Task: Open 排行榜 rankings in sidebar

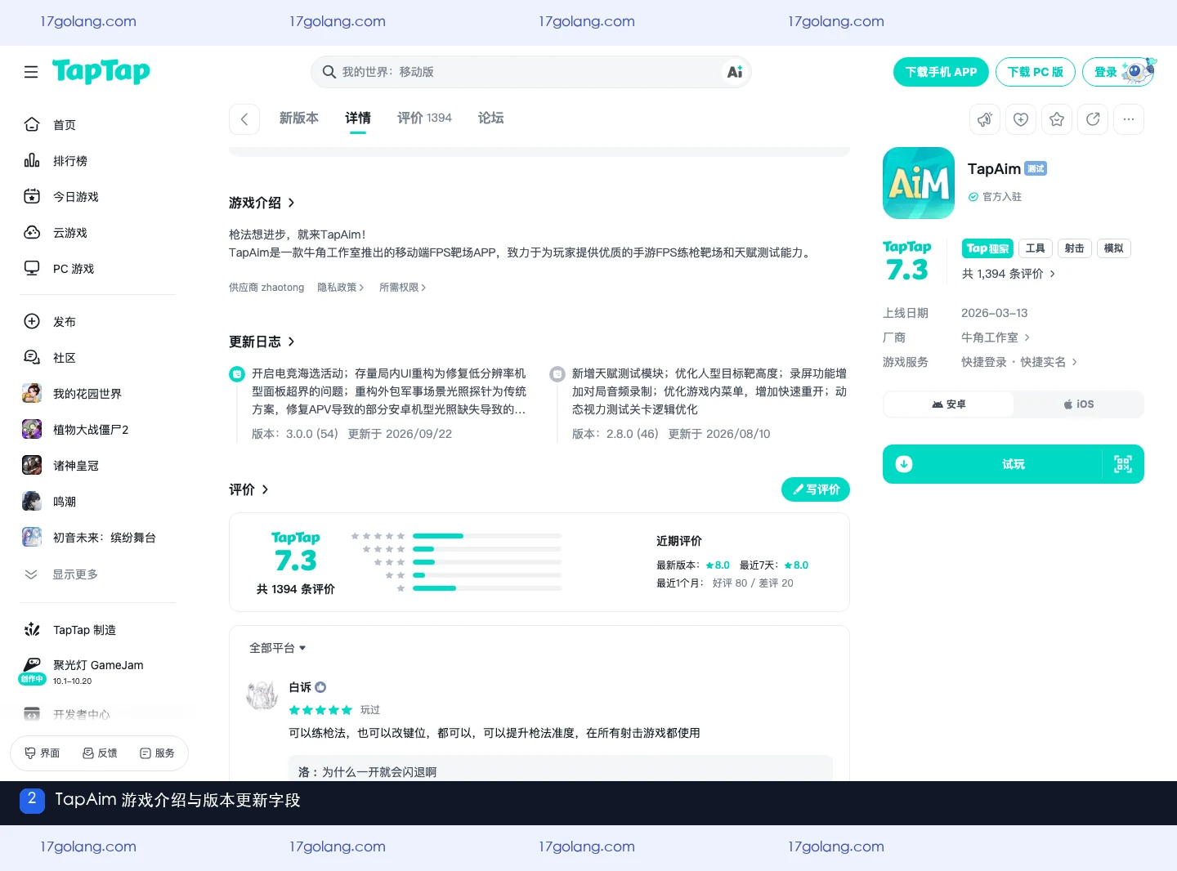Action: point(98,161)
